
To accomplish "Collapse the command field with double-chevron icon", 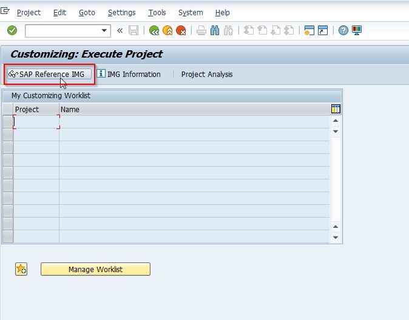I will 120,31.
